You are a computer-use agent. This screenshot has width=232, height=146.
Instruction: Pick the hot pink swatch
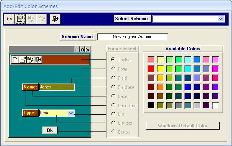(x=215, y=78)
